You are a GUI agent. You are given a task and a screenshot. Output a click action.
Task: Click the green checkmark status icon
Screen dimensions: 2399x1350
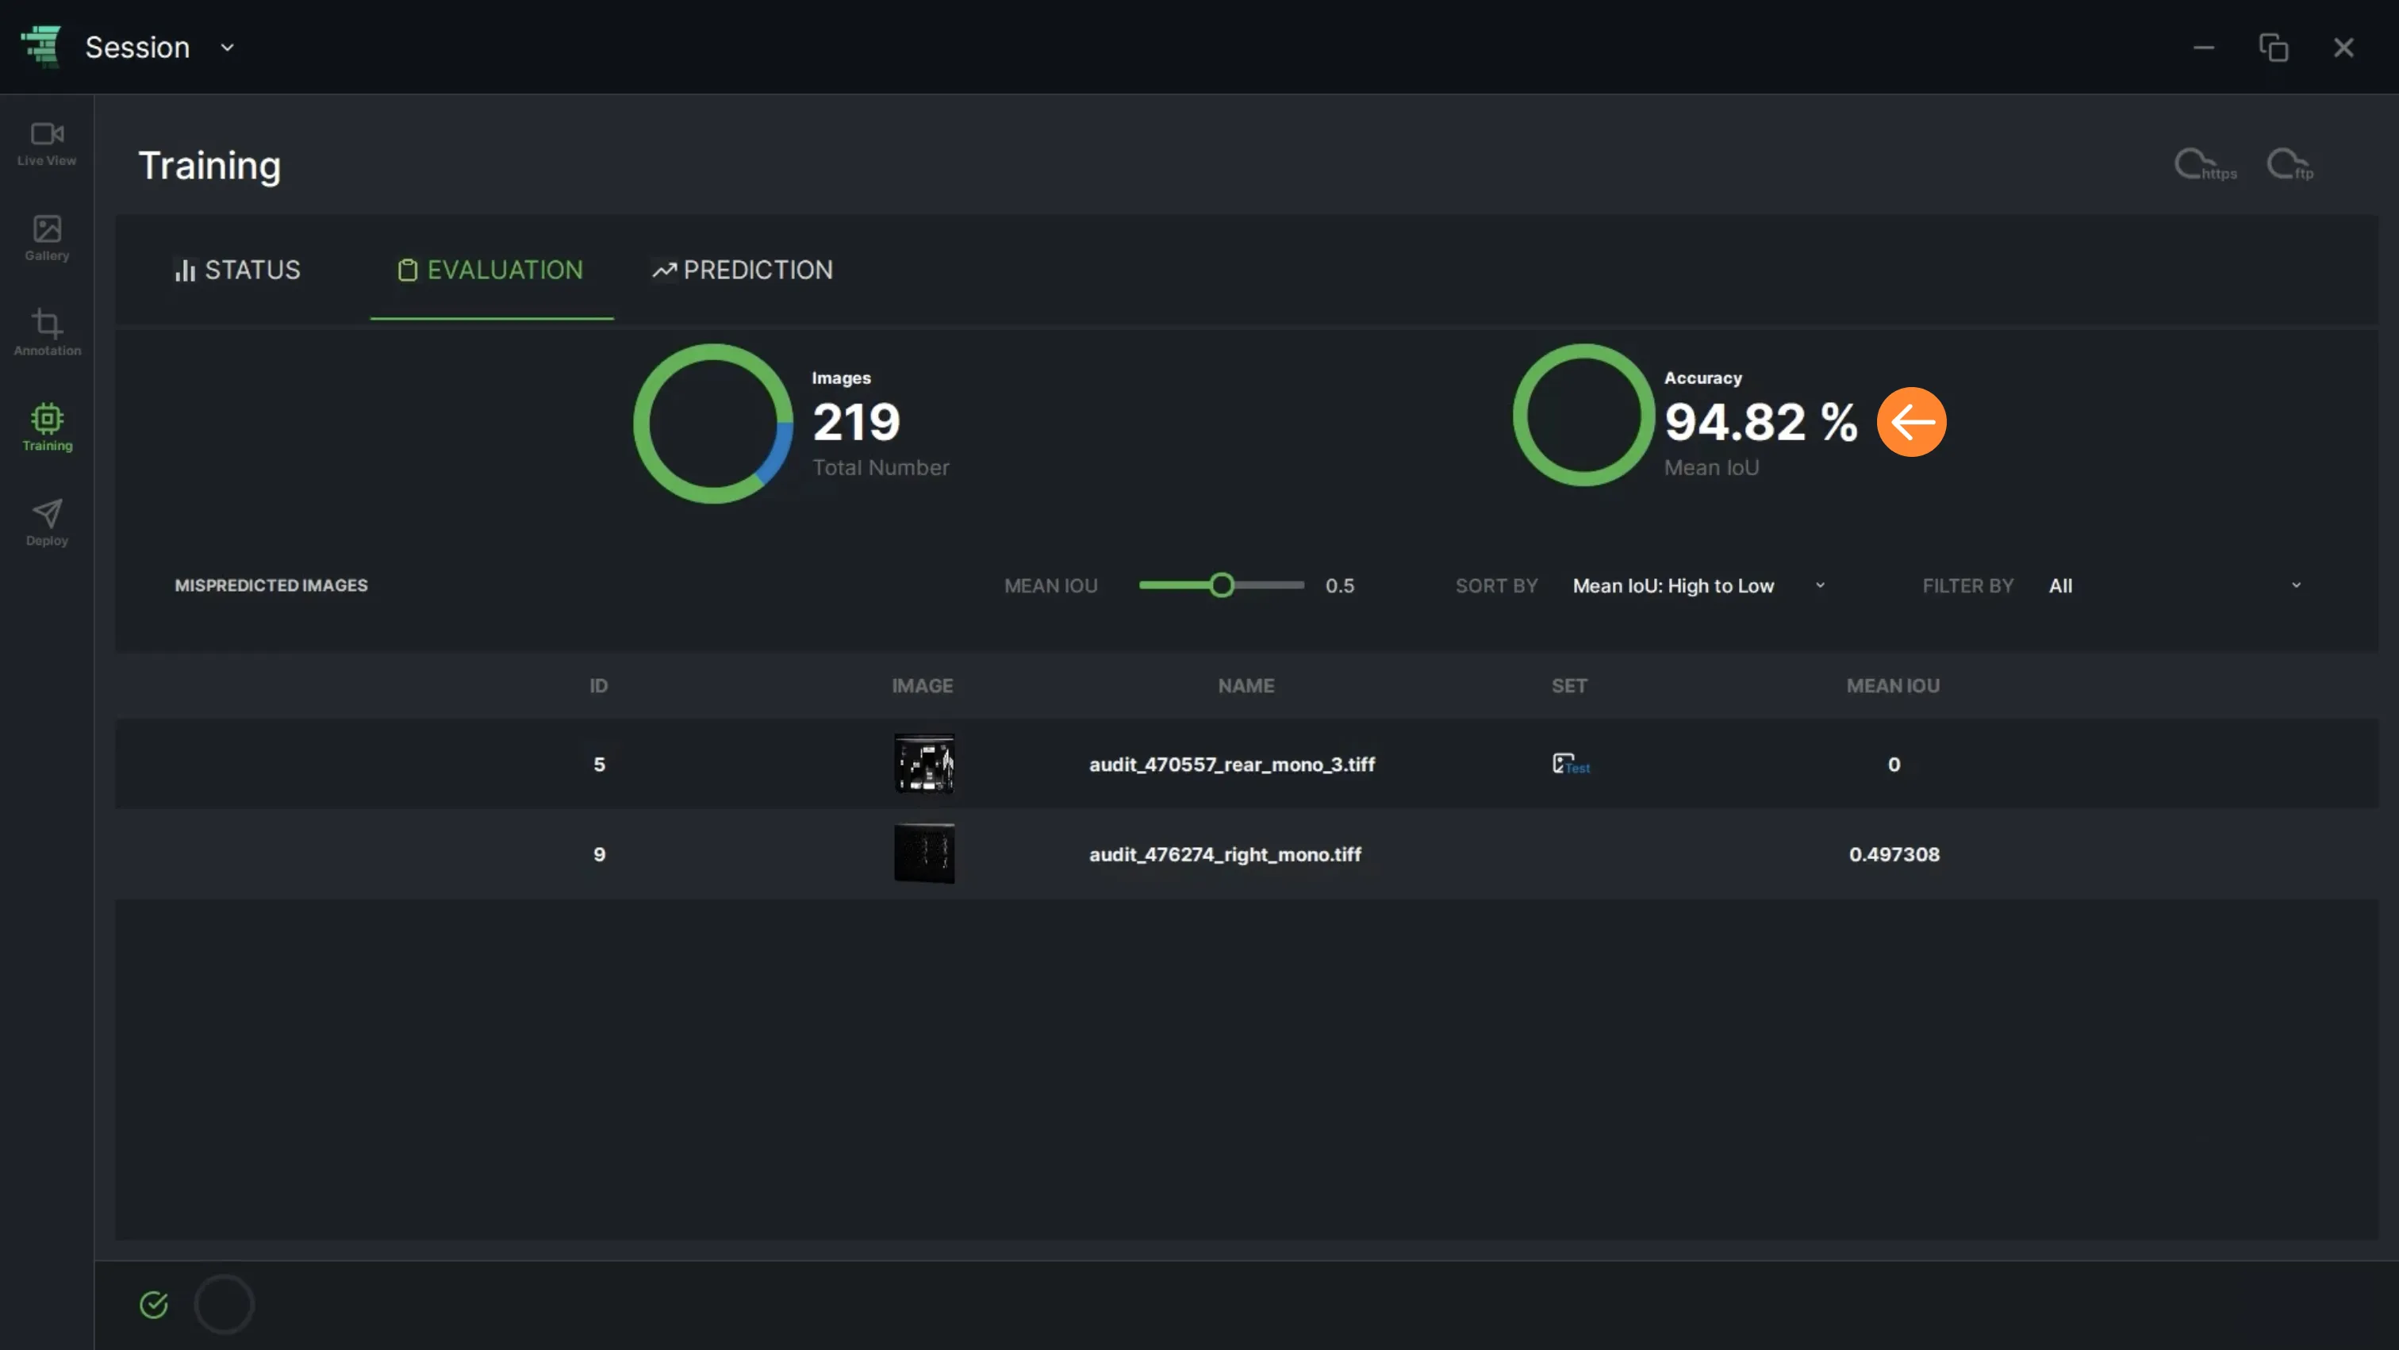154,1304
